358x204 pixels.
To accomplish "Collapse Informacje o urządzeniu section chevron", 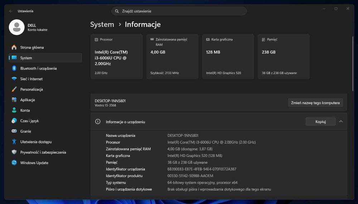I will 341,121.
